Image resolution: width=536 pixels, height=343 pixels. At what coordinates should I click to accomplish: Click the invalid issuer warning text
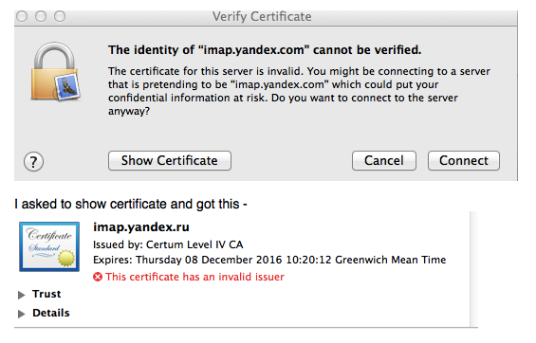(x=194, y=277)
